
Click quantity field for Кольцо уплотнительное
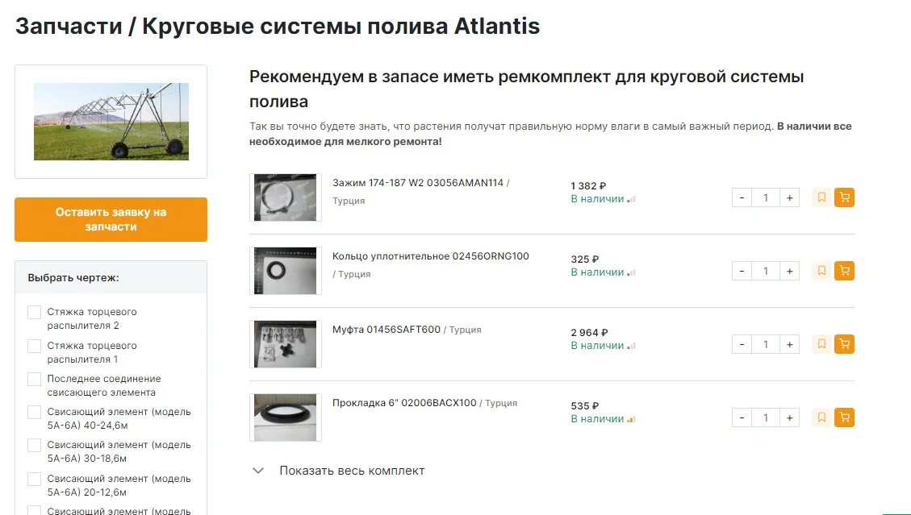765,271
